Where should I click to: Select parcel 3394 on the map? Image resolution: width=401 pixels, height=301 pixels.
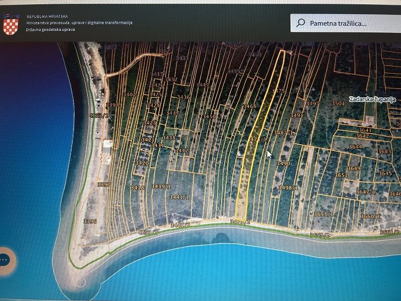112,105
